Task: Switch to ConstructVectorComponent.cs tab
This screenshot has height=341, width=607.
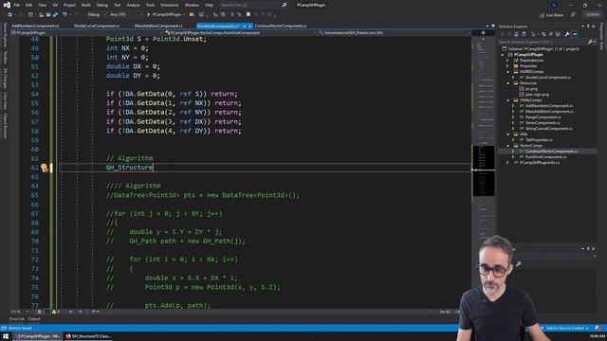Action: (x=281, y=26)
